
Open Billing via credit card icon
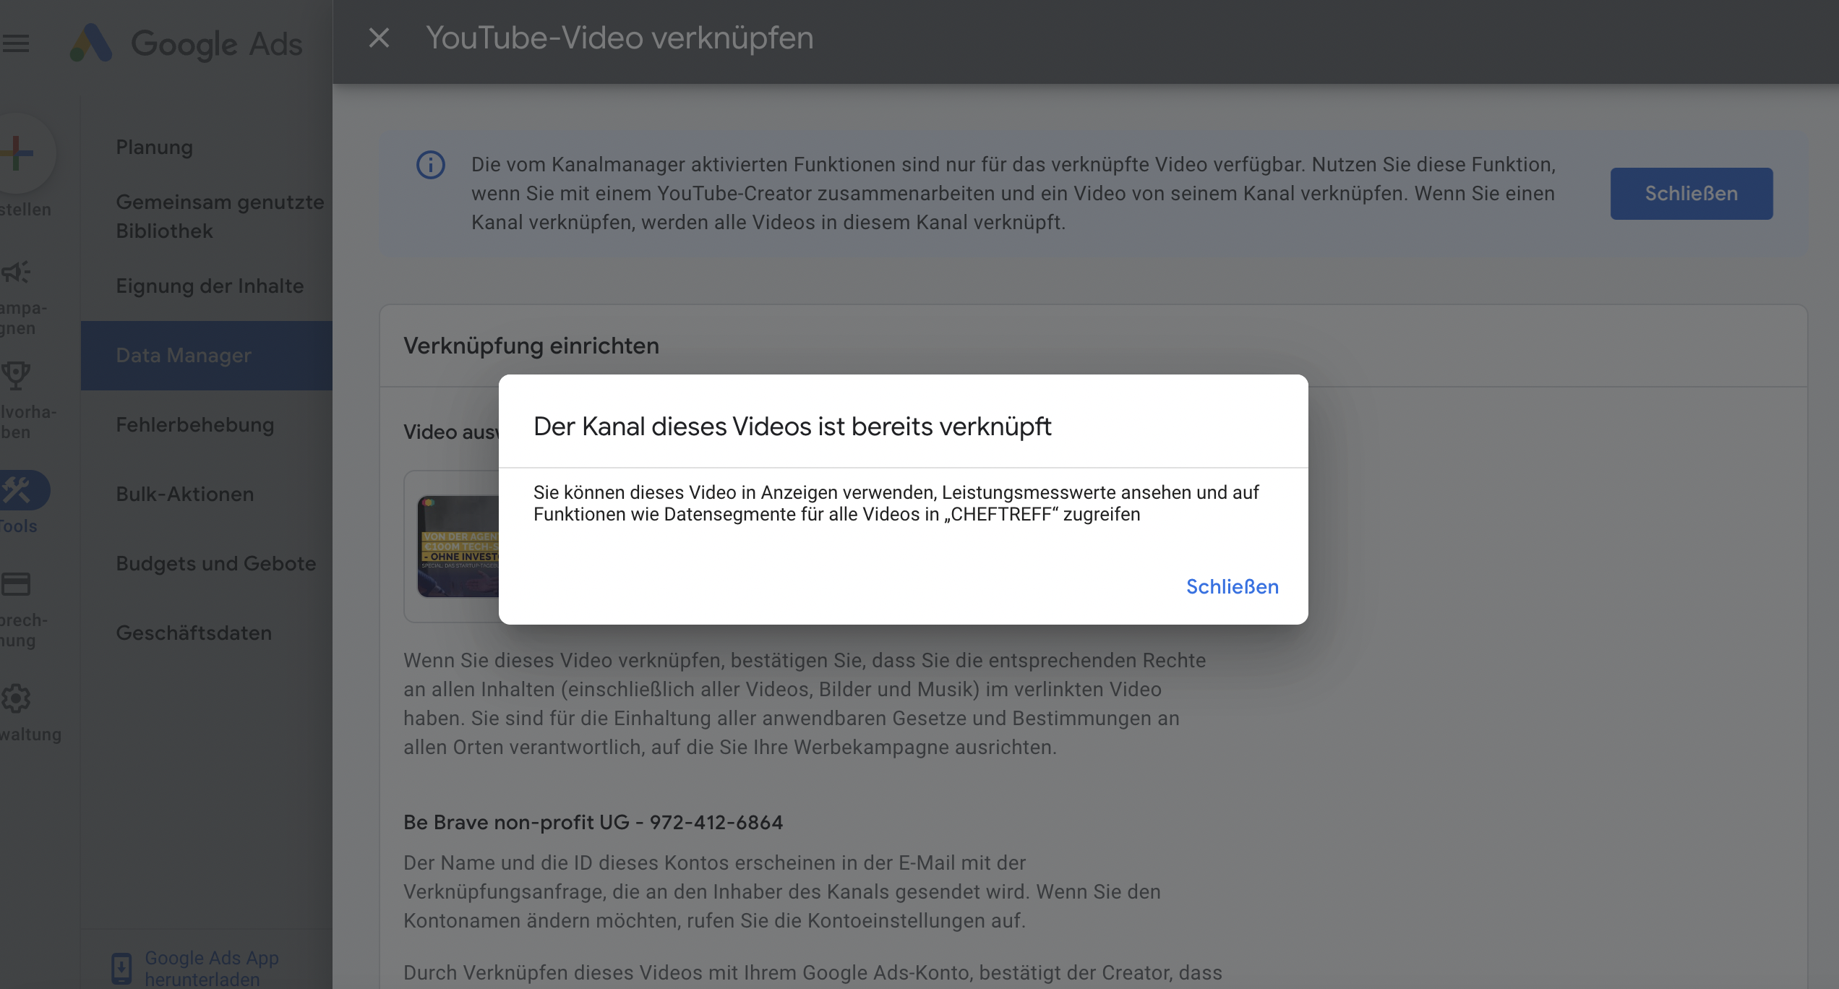(16, 584)
